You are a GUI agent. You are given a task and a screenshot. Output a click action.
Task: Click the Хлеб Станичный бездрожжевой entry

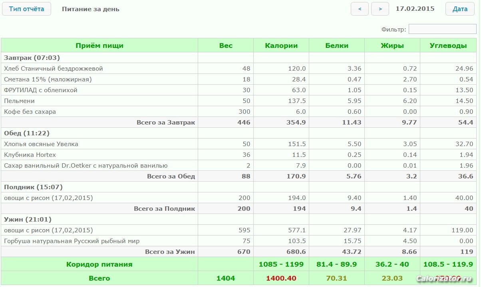point(54,69)
